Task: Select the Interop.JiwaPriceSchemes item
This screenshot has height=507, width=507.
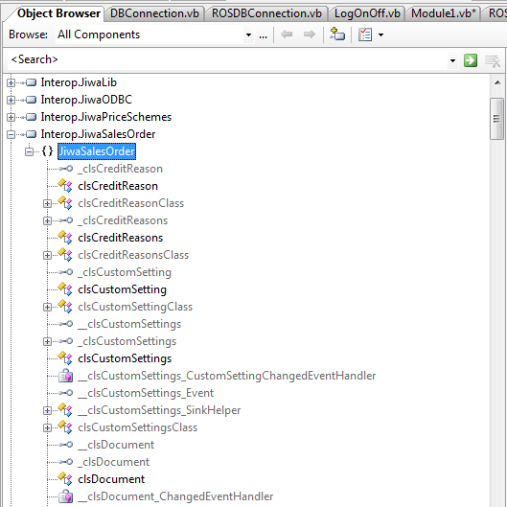Action: pos(106,117)
